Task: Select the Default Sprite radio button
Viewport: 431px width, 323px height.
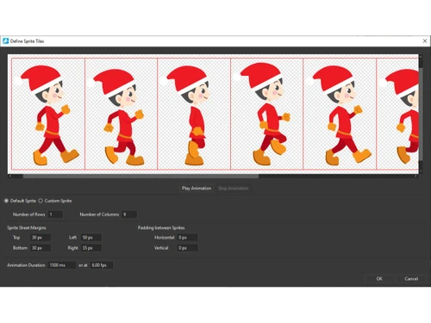Action: [6, 201]
